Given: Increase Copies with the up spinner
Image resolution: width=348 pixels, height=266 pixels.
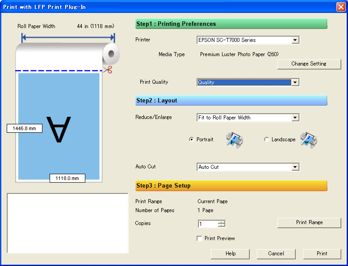Looking at the screenshot, I should pos(221,222).
